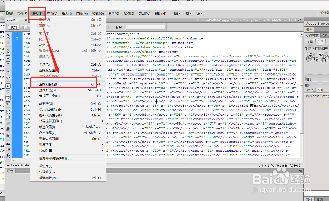Select the 插入 panel tab on right

[309, 29]
